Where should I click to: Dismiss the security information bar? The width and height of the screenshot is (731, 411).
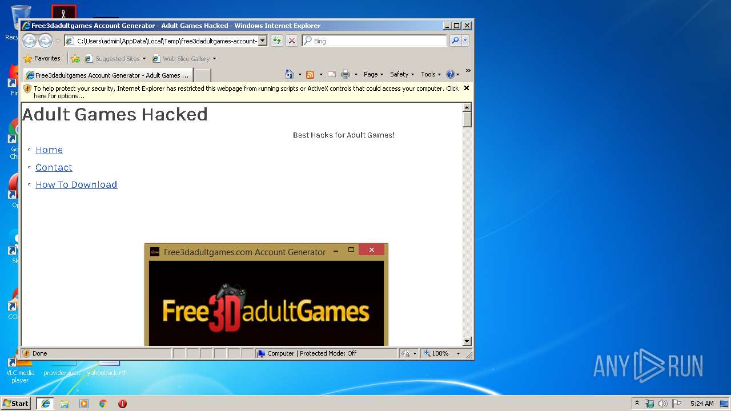(x=466, y=88)
